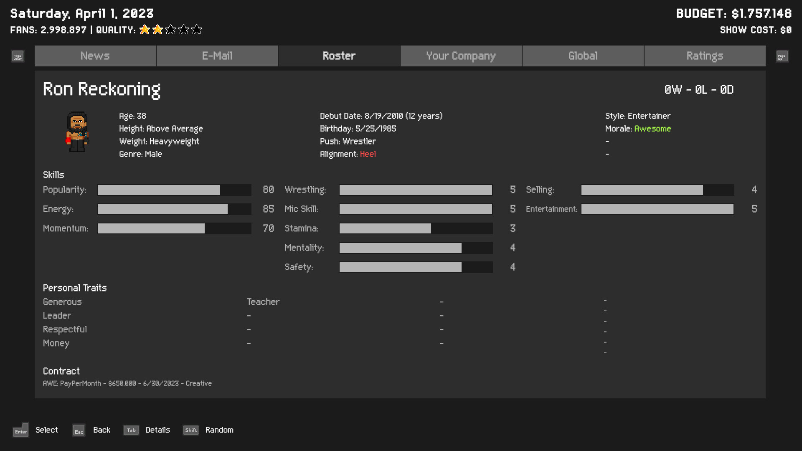Screen dimensions: 802x451
Task: Click the Esc key icon next to Back
Action: click(x=79, y=430)
